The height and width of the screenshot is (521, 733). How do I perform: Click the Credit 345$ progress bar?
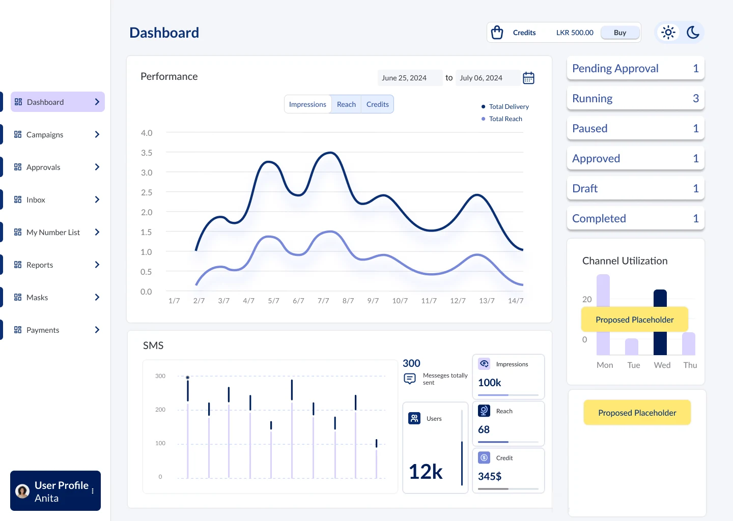tap(508, 488)
